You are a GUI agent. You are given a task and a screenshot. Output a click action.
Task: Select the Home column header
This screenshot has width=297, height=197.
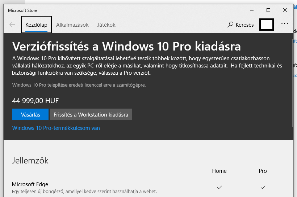pyautogui.click(x=219, y=171)
